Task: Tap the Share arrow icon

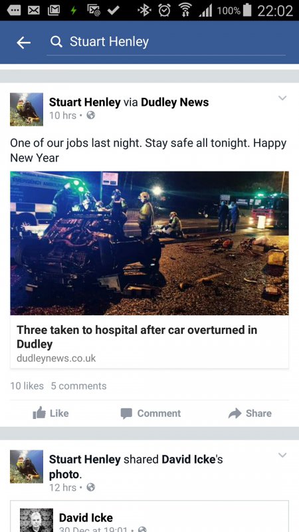Action: (x=235, y=413)
